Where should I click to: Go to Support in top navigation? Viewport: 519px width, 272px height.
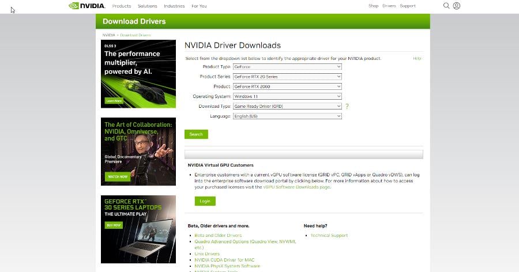tap(408, 6)
